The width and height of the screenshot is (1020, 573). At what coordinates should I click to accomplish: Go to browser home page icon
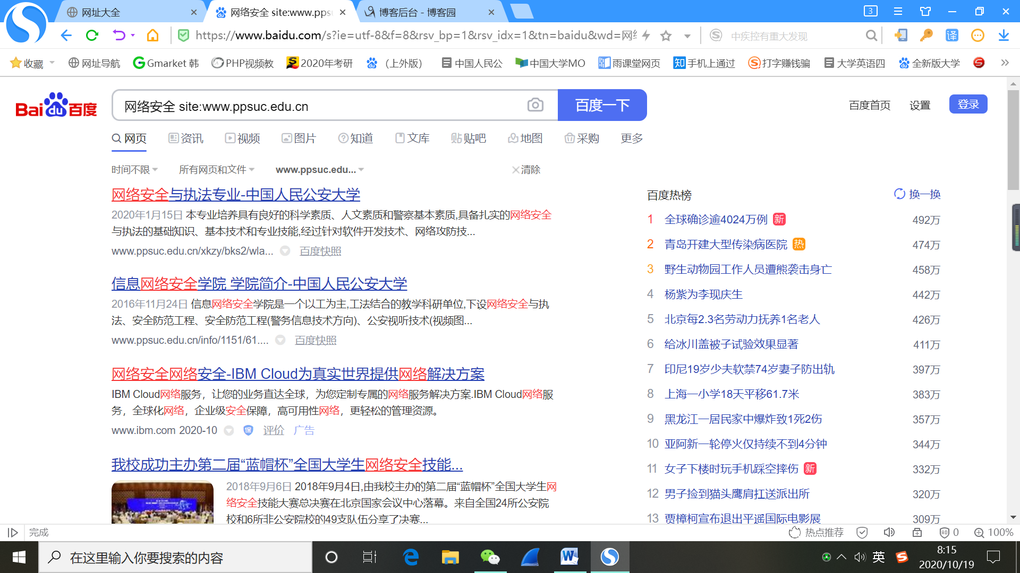(152, 36)
